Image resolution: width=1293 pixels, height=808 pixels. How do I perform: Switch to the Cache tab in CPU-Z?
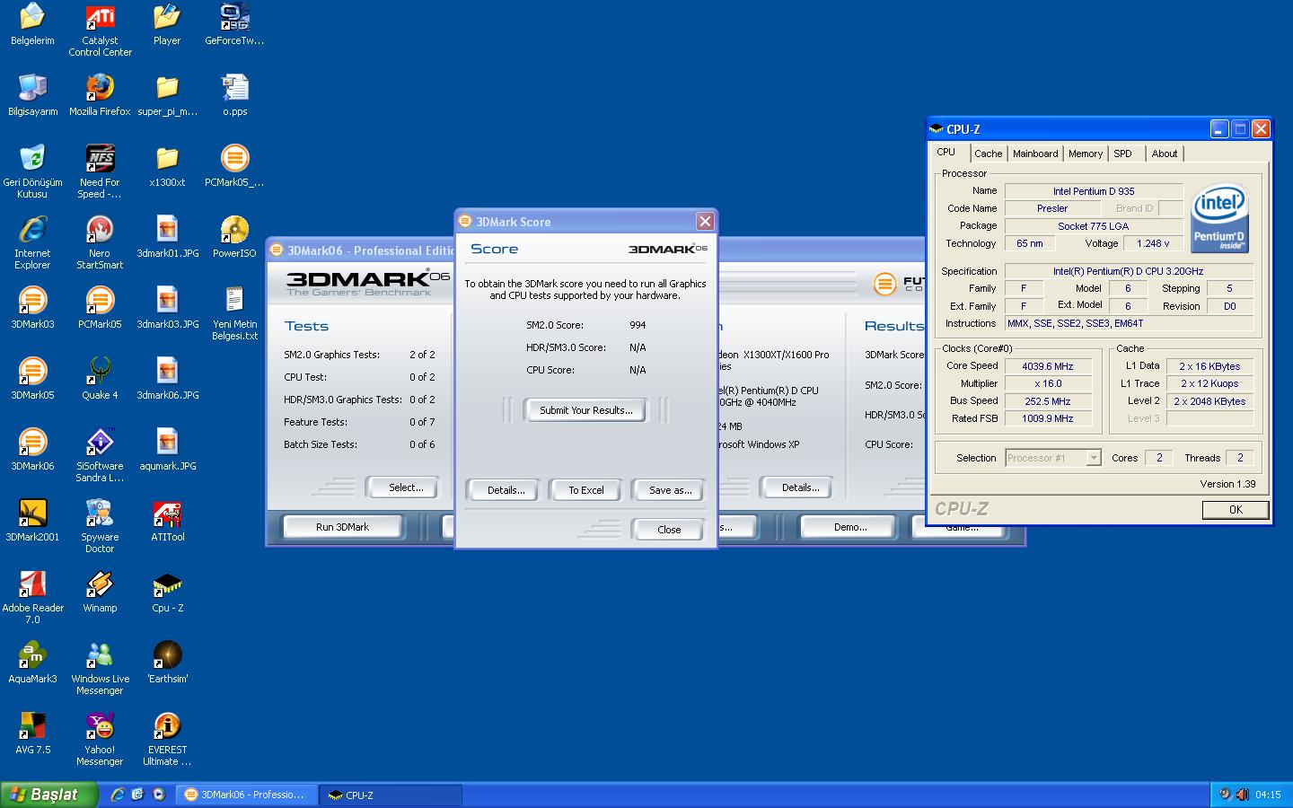click(989, 154)
